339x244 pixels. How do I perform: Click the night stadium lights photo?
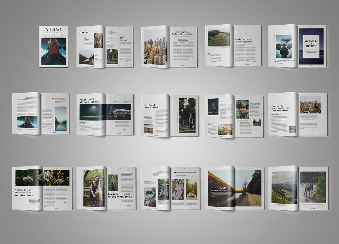tap(92, 112)
